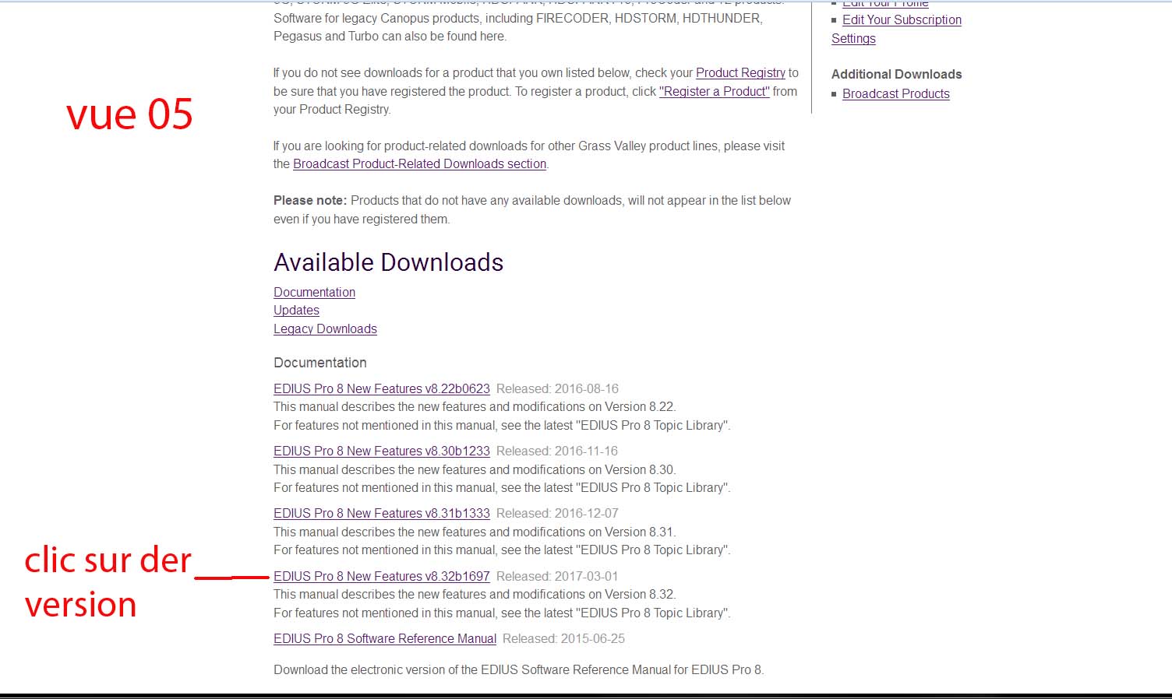Click the Documentation section subheading
The height and width of the screenshot is (699, 1172).
pos(319,363)
